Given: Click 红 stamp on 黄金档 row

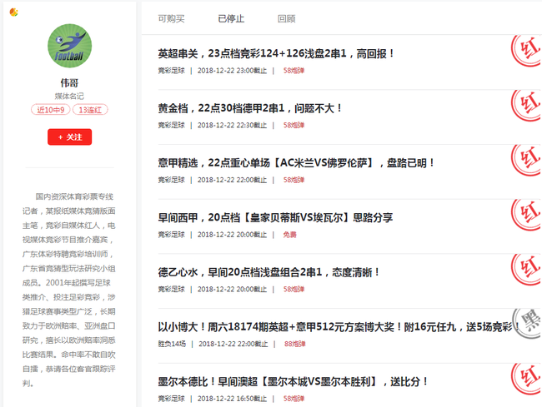Looking at the screenshot, I should [x=526, y=106].
